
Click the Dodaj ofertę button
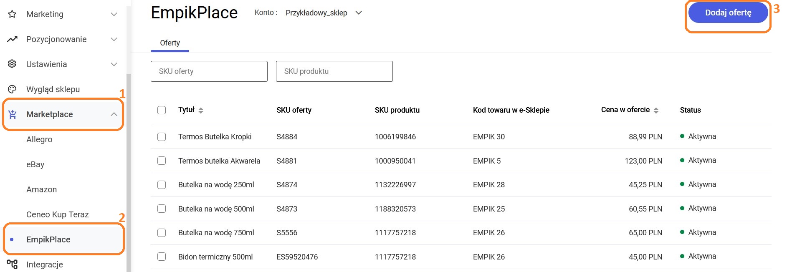click(x=728, y=13)
